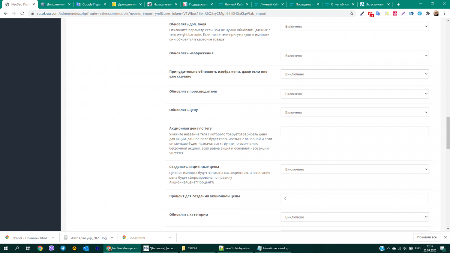The width and height of the screenshot is (450, 253).
Task: Expand options for АвтоКрай.укр log download
Action: [x=112, y=238]
